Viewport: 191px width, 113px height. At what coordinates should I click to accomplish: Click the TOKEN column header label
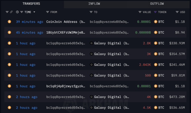[162, 12]
